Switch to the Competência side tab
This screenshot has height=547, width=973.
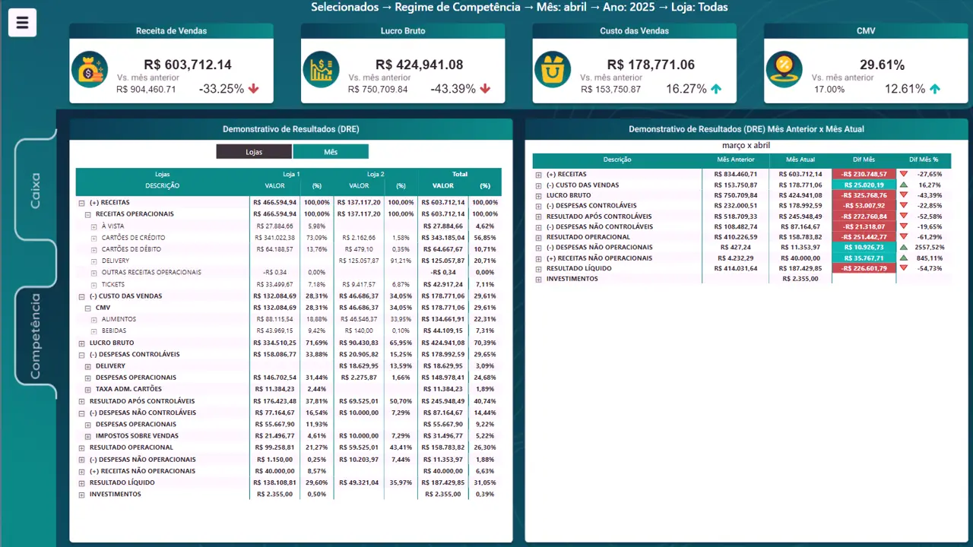36,336
